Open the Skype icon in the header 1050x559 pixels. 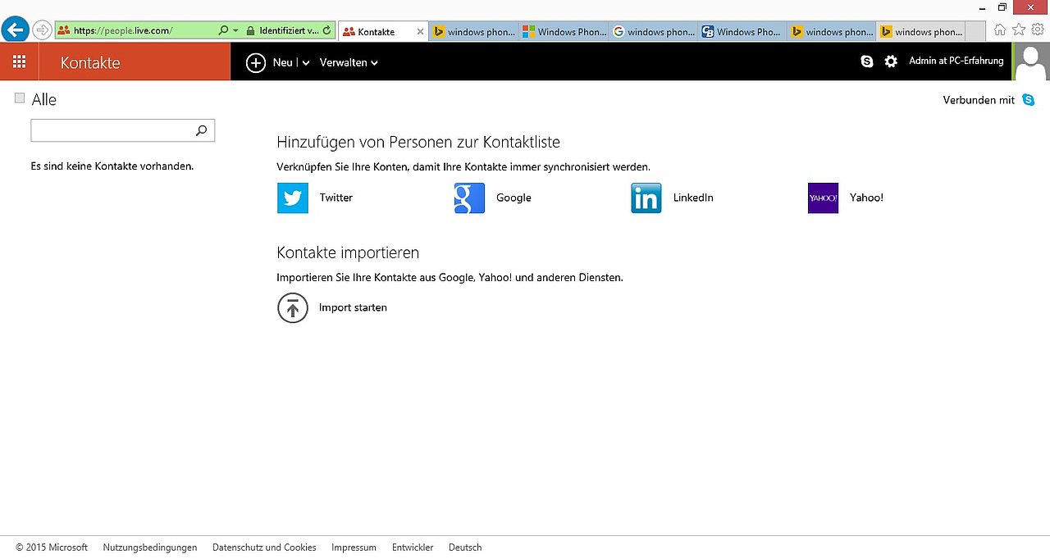pyautogui.click(x=867, y=61)
